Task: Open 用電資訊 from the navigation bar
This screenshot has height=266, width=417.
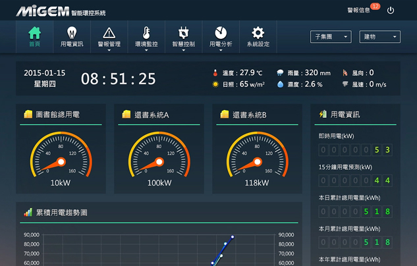Action: [x=72, y=32]
